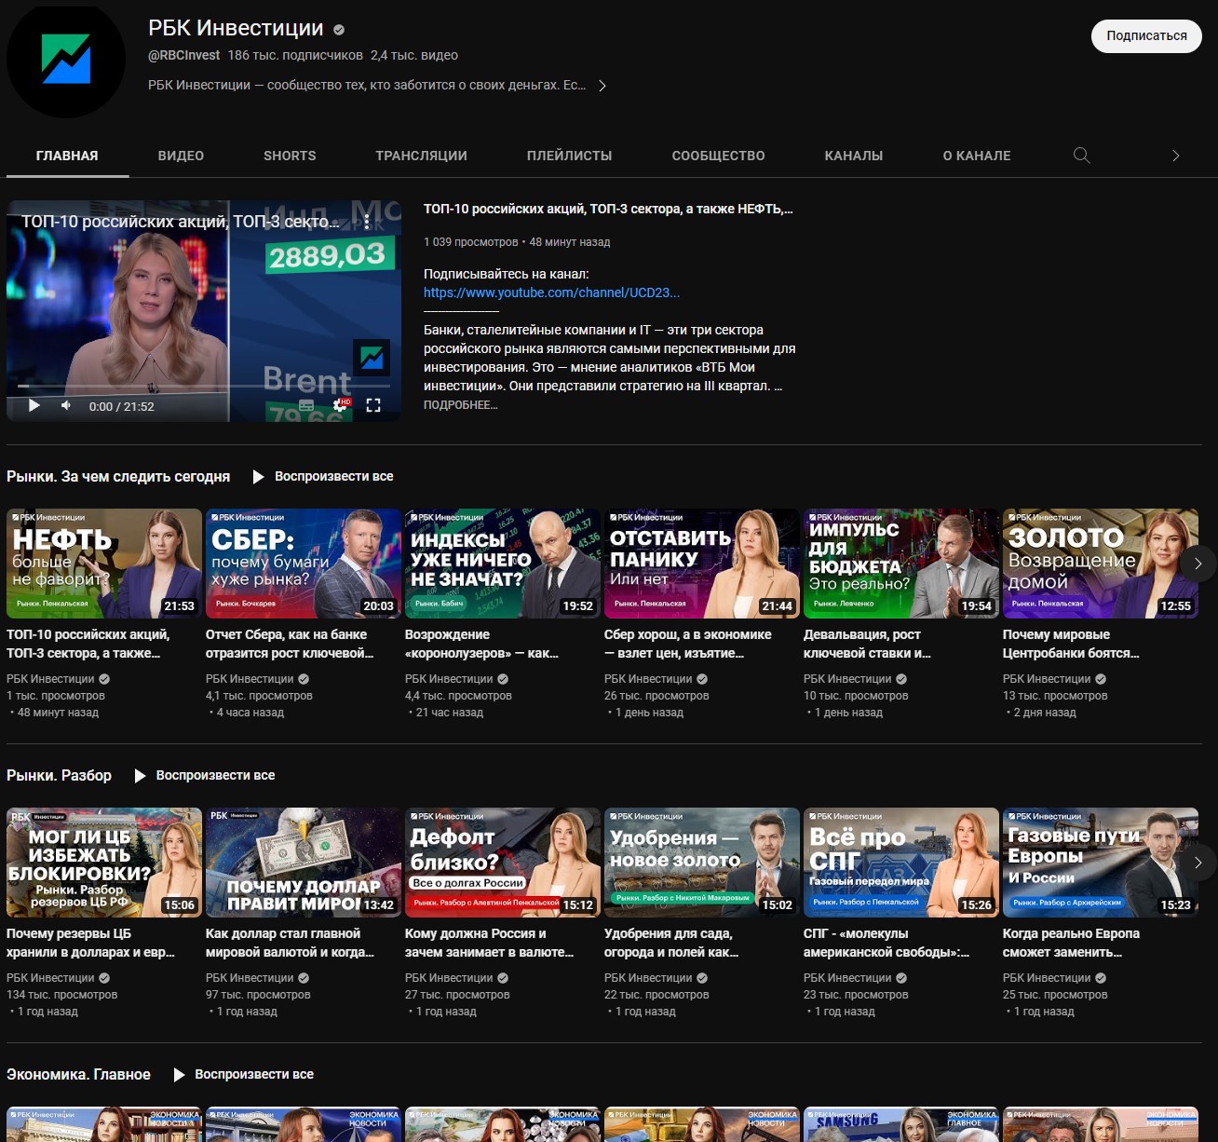Open the ПЛЕЙЛИСТЫ tab
1218x1142 pixels.
(x=569, y=156)
